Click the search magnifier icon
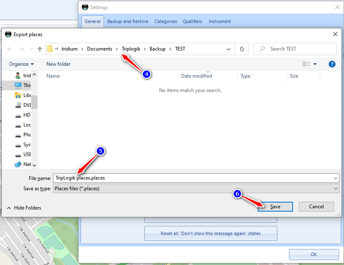344x265 pixels. tap(262, 49)
